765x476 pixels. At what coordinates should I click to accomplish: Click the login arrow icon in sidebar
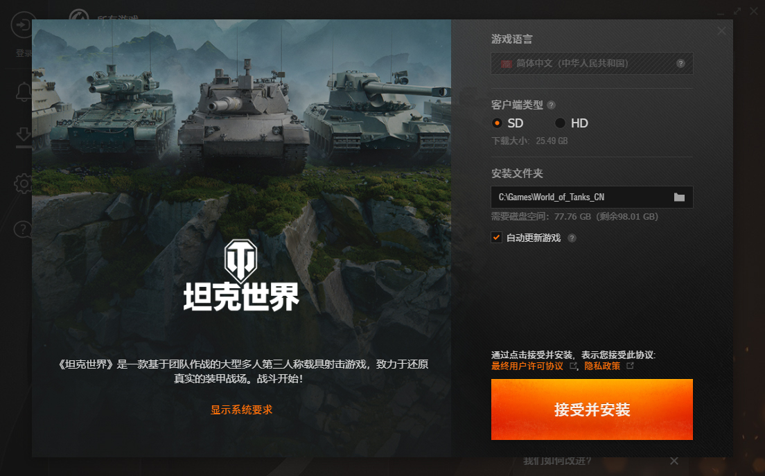tap(22, 25)
